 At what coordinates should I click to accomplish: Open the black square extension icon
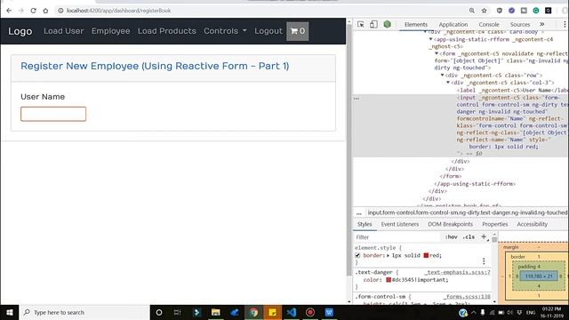tap(549, 11)
